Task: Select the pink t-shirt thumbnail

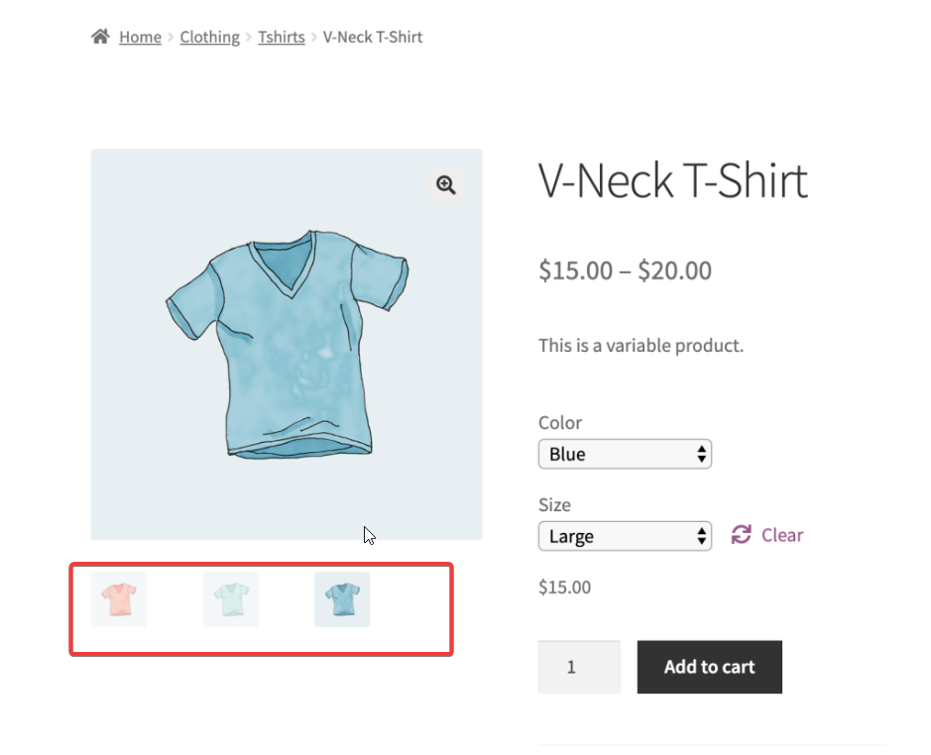Action: [118, 598]
